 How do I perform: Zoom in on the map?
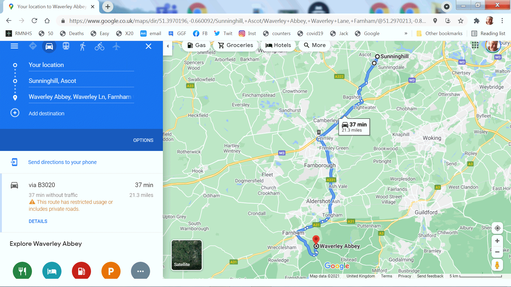(x=497, y=241)
